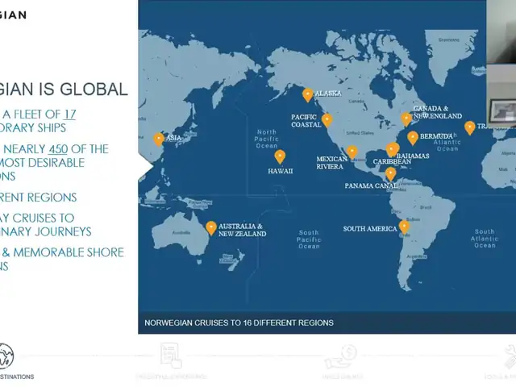Open the Destinations globe icon

tap(6, 356)
